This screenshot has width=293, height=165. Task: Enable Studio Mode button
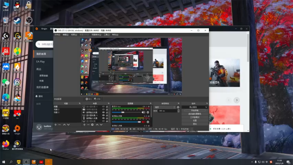(x=195, y=117)
